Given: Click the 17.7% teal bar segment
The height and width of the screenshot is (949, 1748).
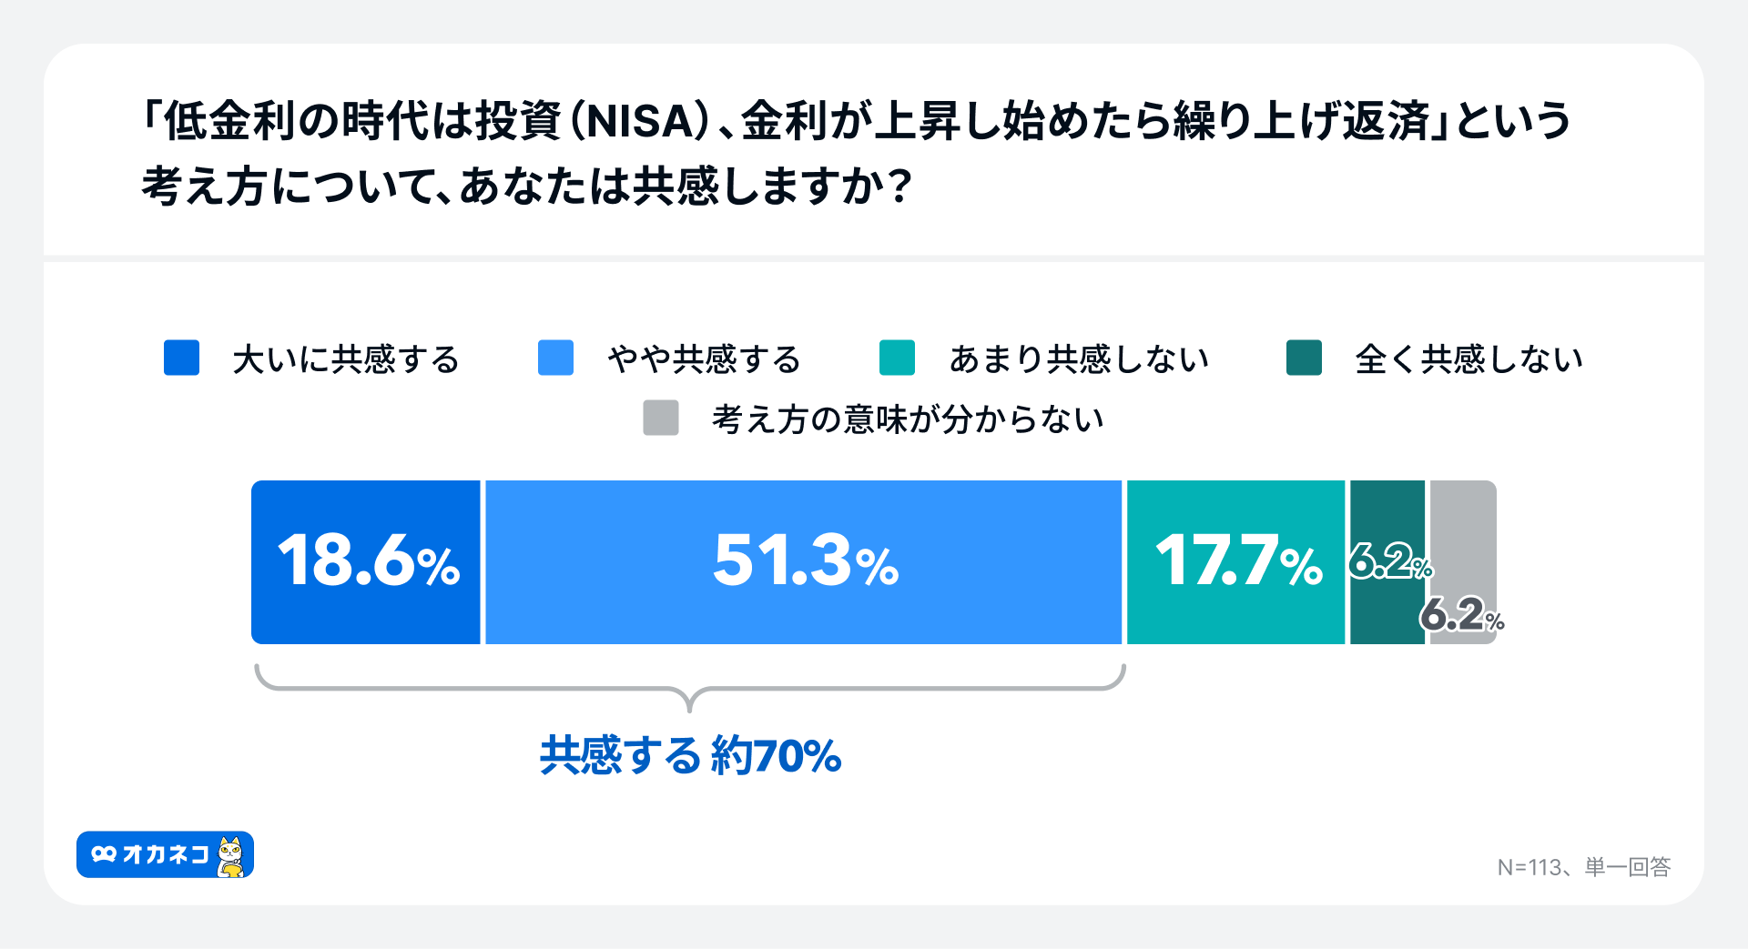Looking at the screenshot, I should coord(1235,562).
